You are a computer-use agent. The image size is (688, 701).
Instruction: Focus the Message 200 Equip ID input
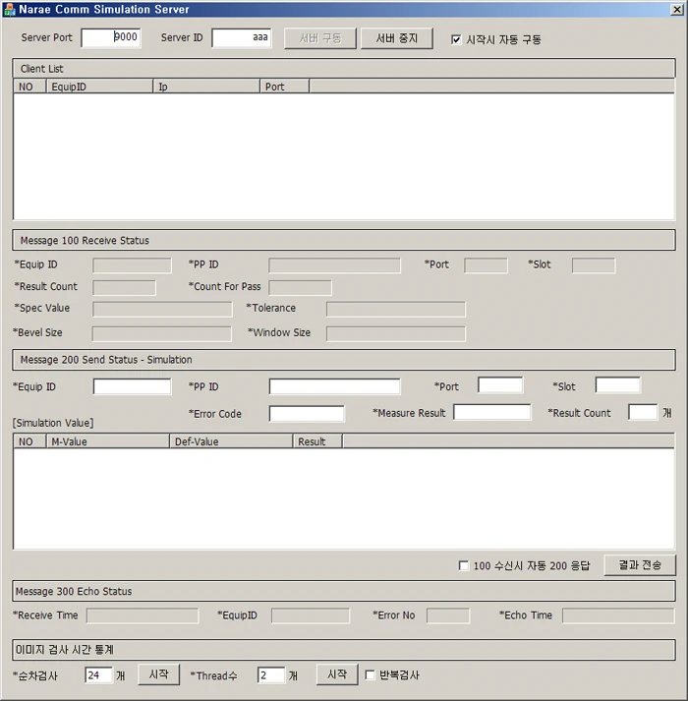coord(132,386)
